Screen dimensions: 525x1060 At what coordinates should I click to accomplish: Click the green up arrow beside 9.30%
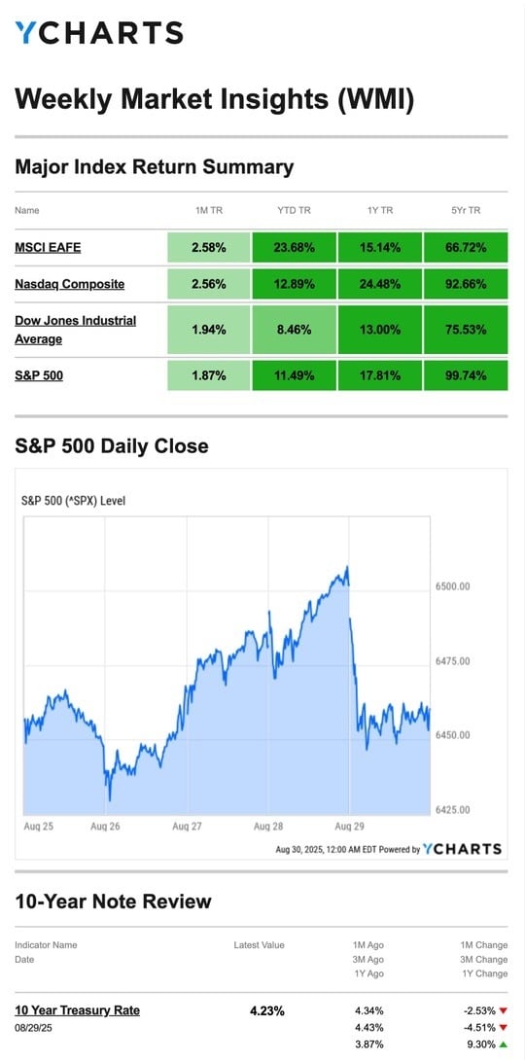tap(503, 1044)
